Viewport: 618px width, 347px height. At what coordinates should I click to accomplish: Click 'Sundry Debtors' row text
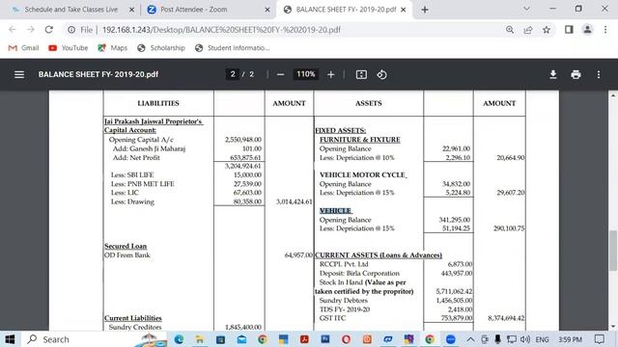(x=344, y=300)
